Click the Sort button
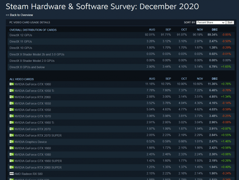239x180 pixels. coord(230,23)
